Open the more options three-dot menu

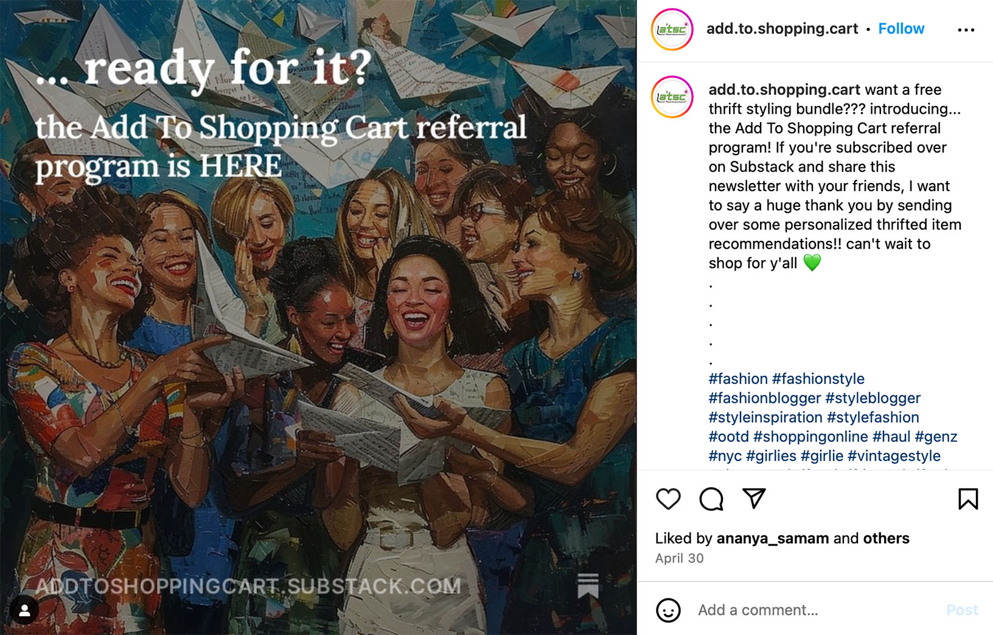coord(966,28)
